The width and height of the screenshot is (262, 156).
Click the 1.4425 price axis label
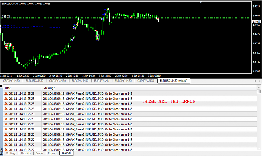(257, 34)
